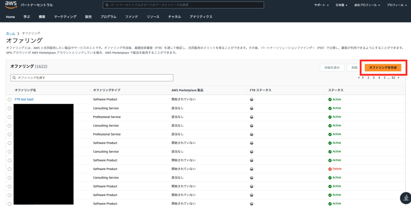
Task: Click the AWS logo
Action: pyautogui.click(x=11, y=5)
